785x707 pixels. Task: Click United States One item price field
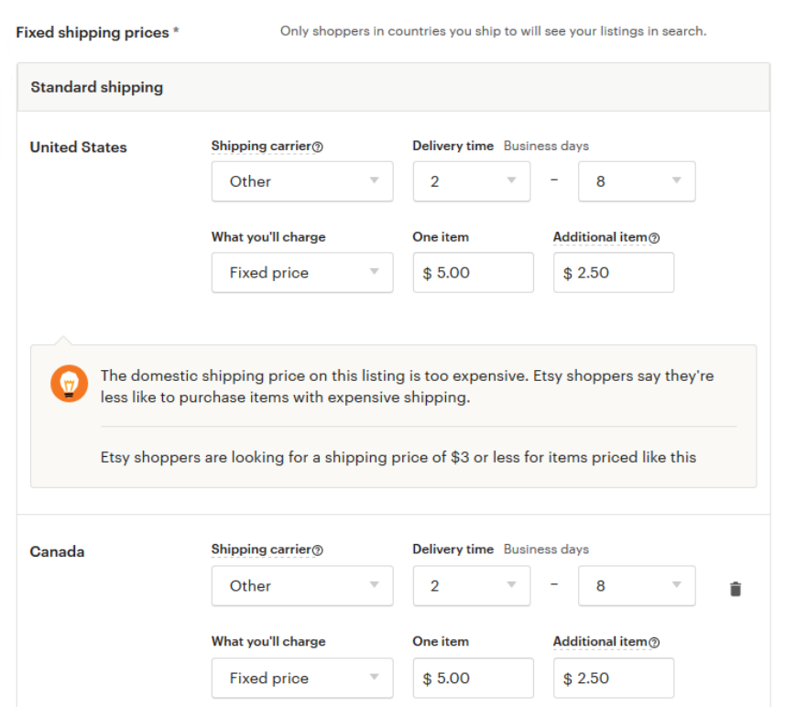pyautogui.click(x=473, y=272)
